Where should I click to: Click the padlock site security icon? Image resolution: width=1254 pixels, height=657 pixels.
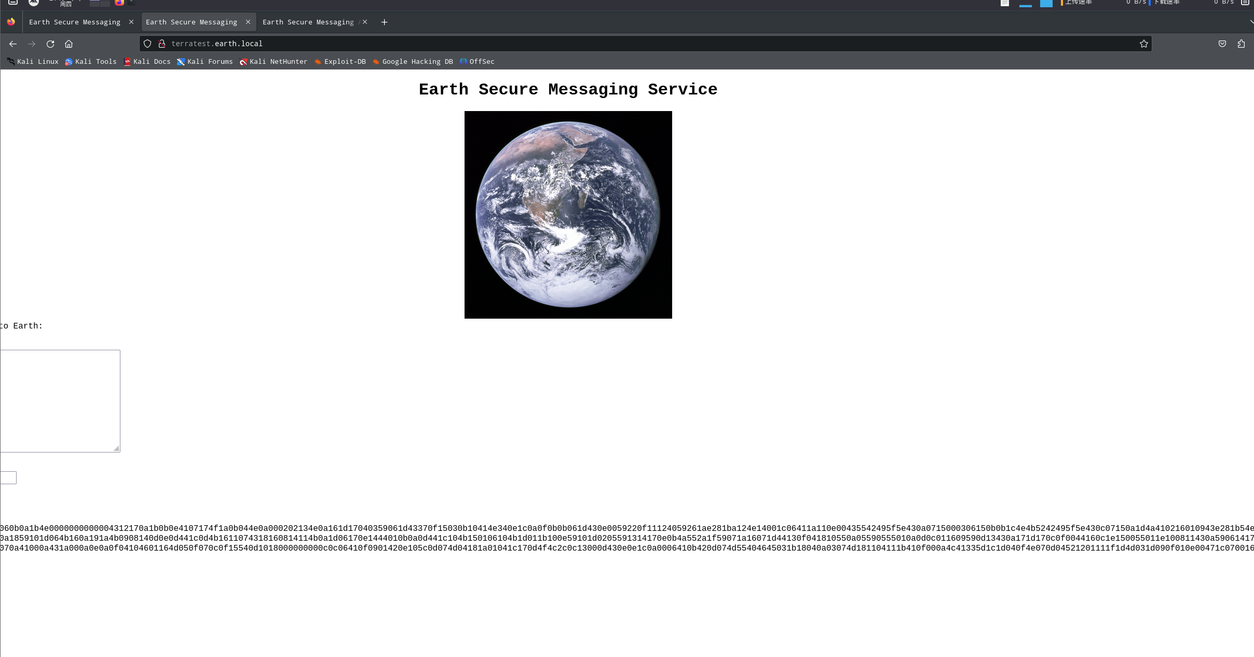(x=162, y=44)
